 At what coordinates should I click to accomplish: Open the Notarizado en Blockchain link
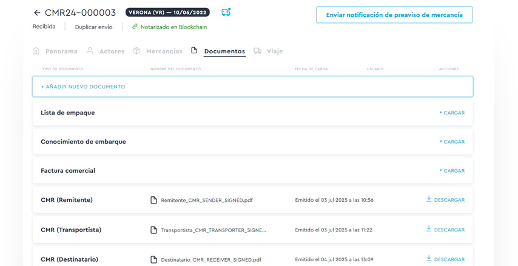[169, 27]
